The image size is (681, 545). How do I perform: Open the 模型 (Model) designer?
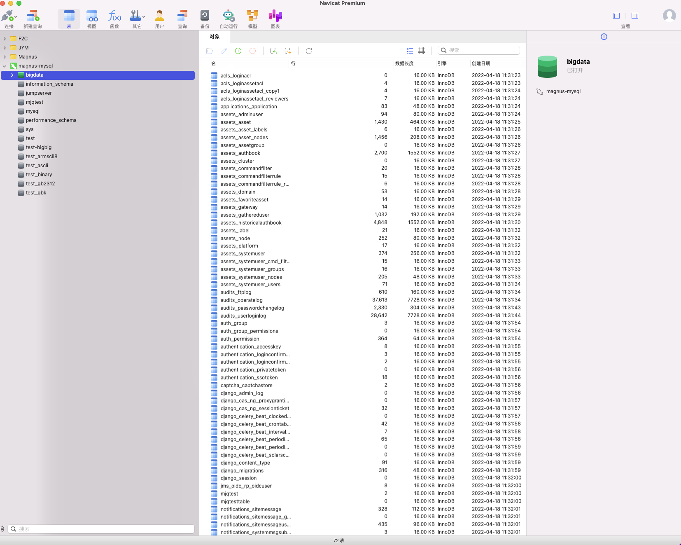252,16
